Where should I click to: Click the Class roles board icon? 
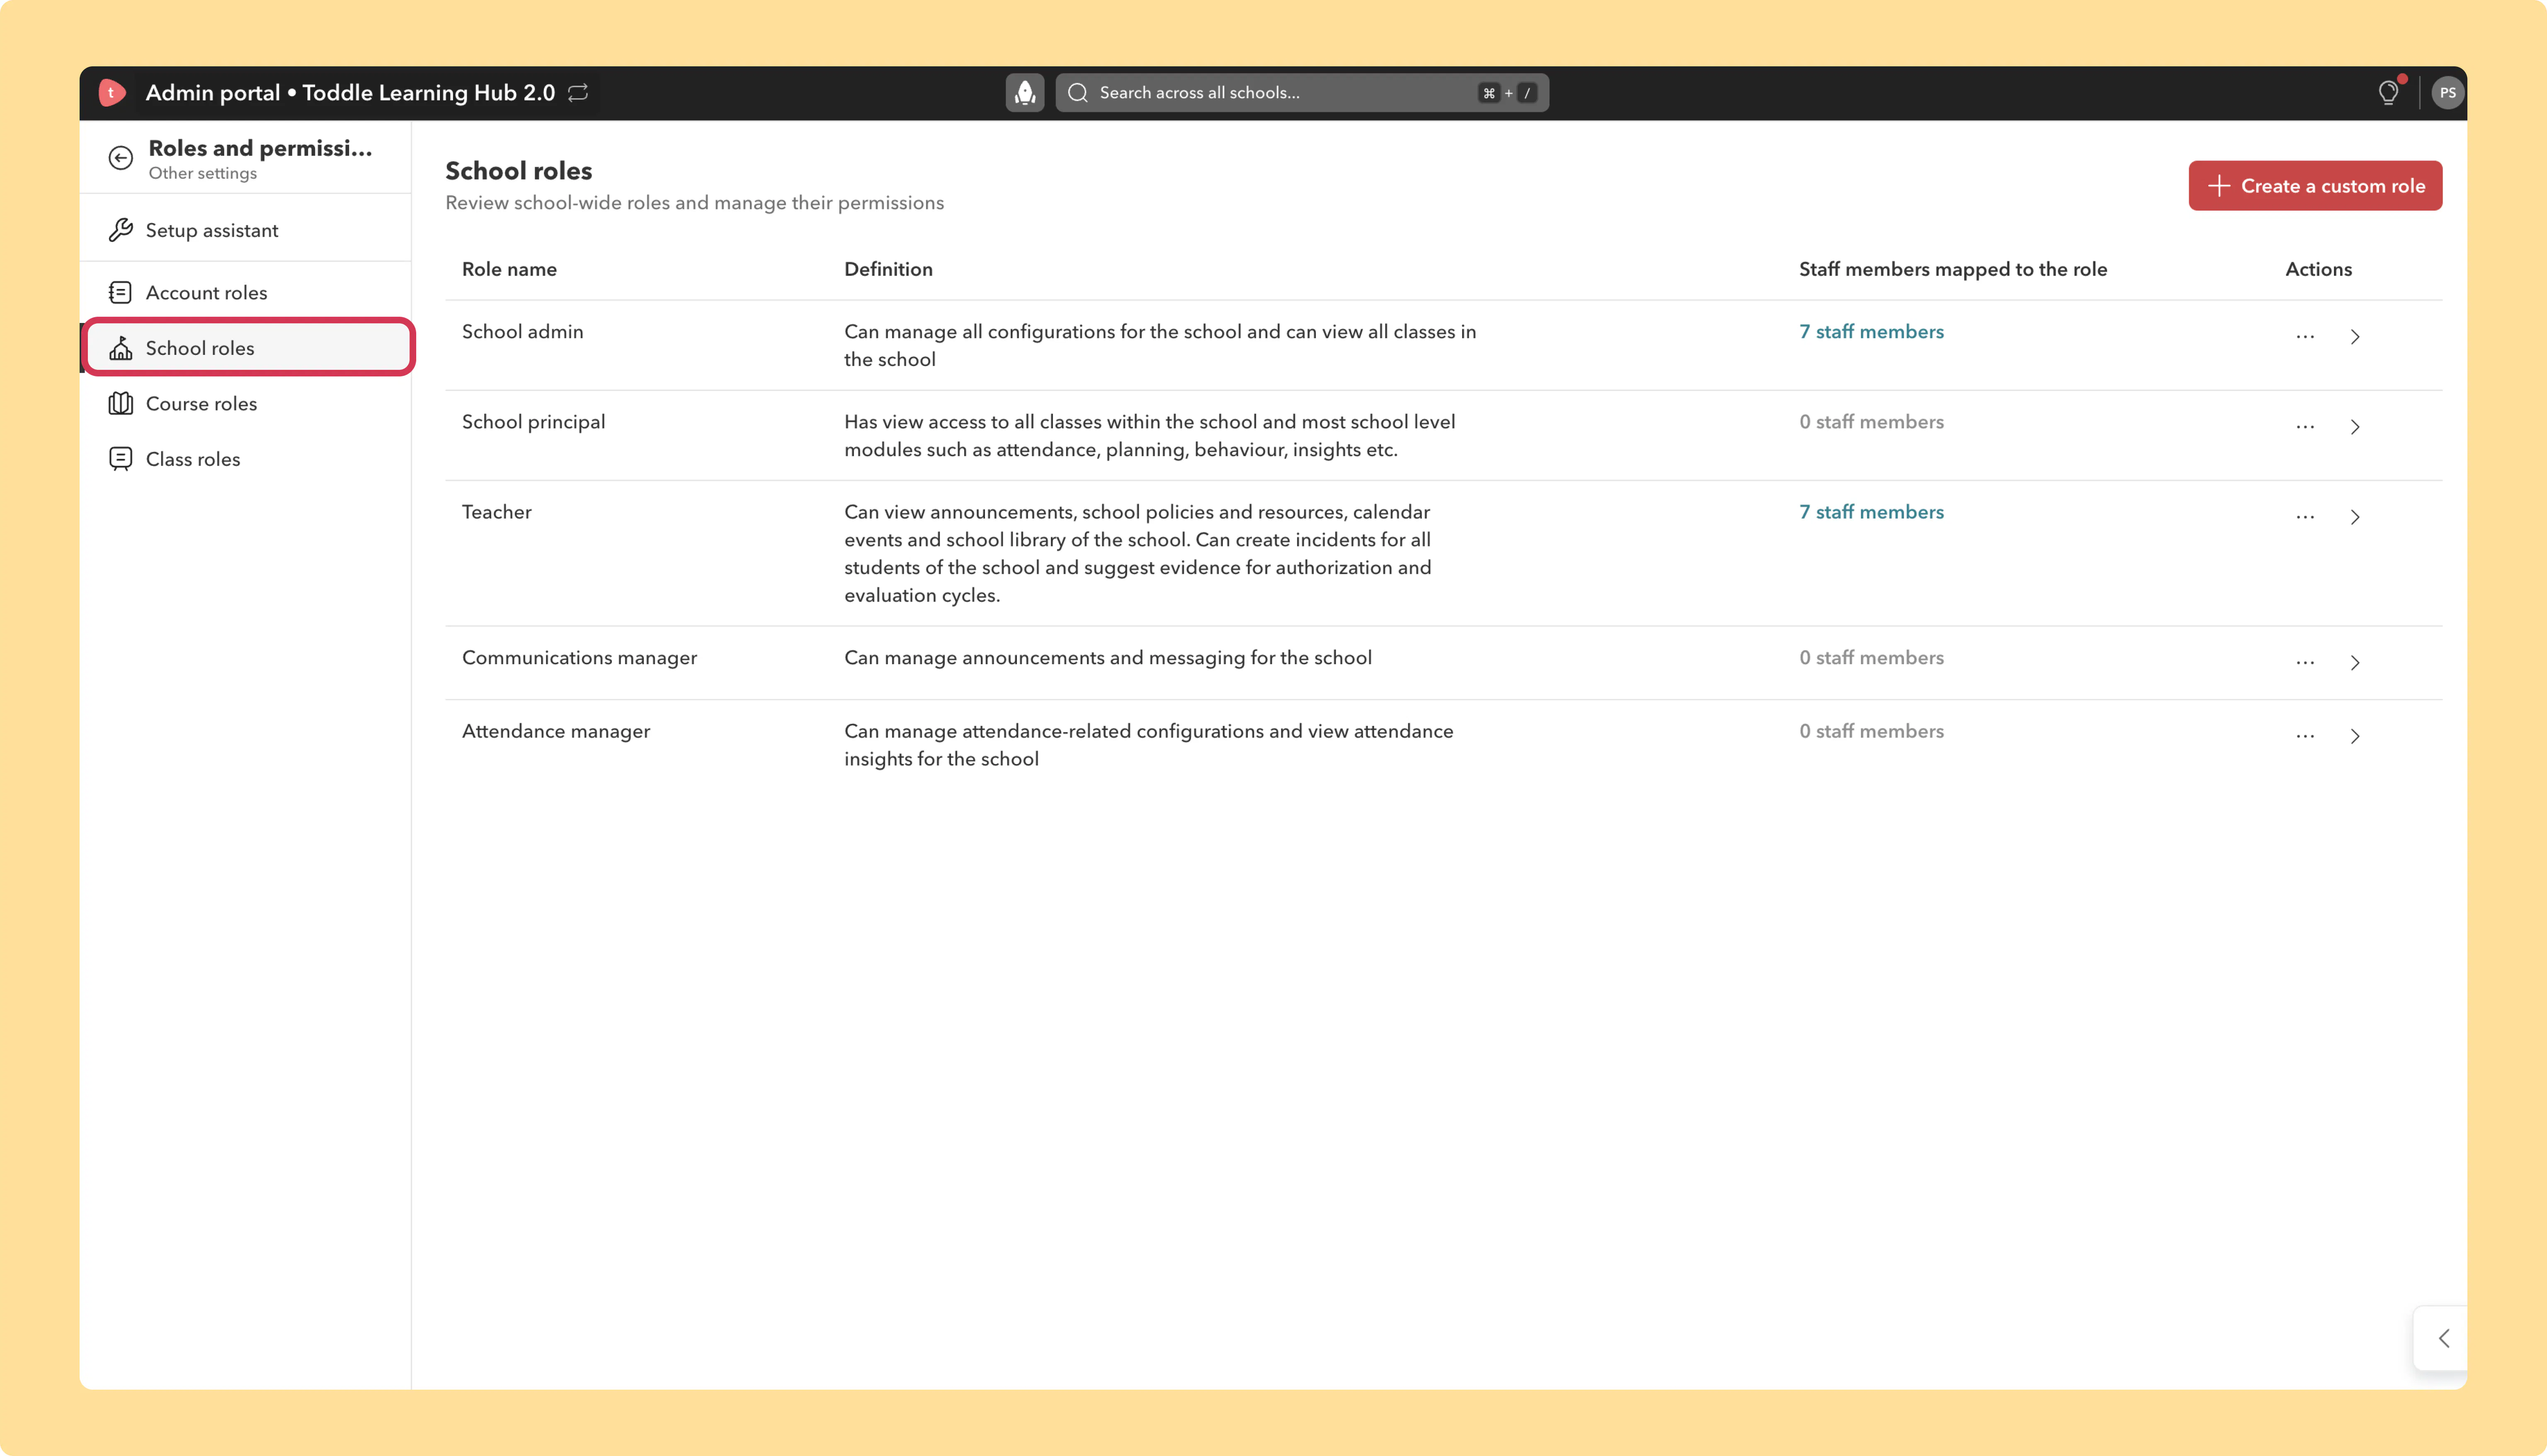coord(121,459)
